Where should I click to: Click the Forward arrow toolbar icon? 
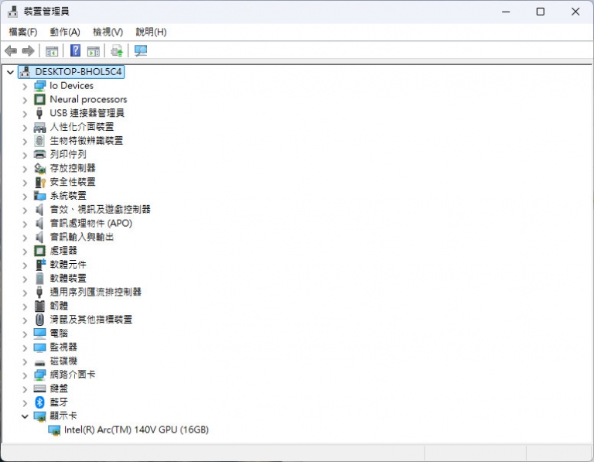click(x=29, y=50)
